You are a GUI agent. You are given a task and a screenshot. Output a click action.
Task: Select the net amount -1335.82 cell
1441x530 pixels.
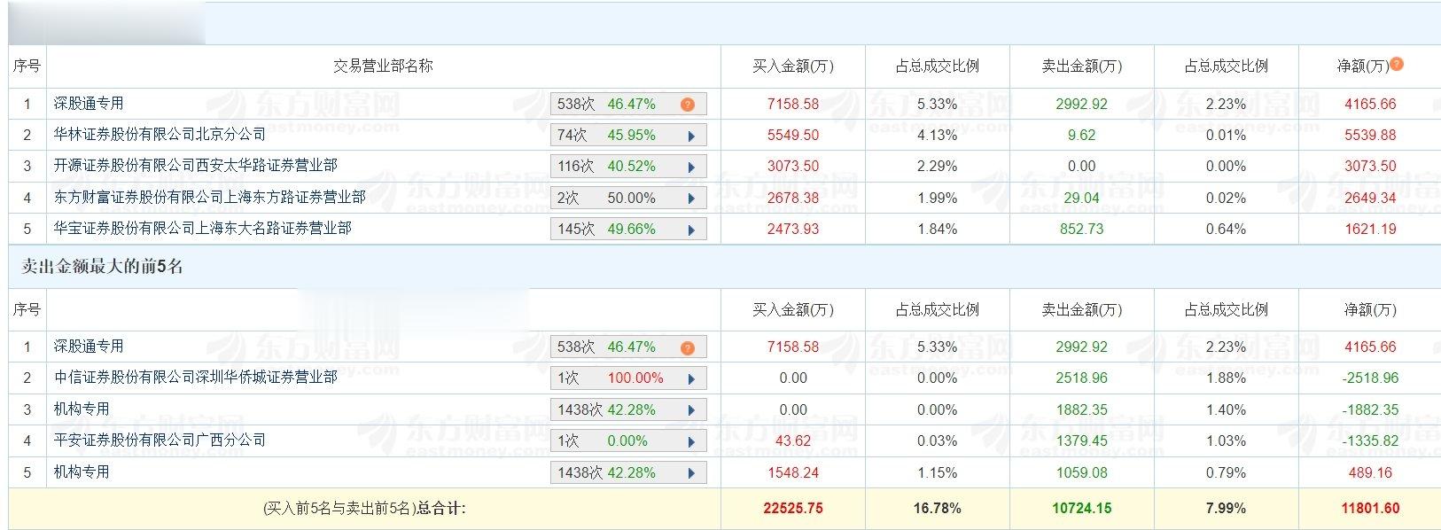(x=1370, y=440)
